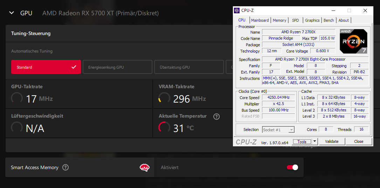The height and width of the screenshot is (188, 380).
Task: Click the Max TDP value 105.0 W
Action: (327, 38)
